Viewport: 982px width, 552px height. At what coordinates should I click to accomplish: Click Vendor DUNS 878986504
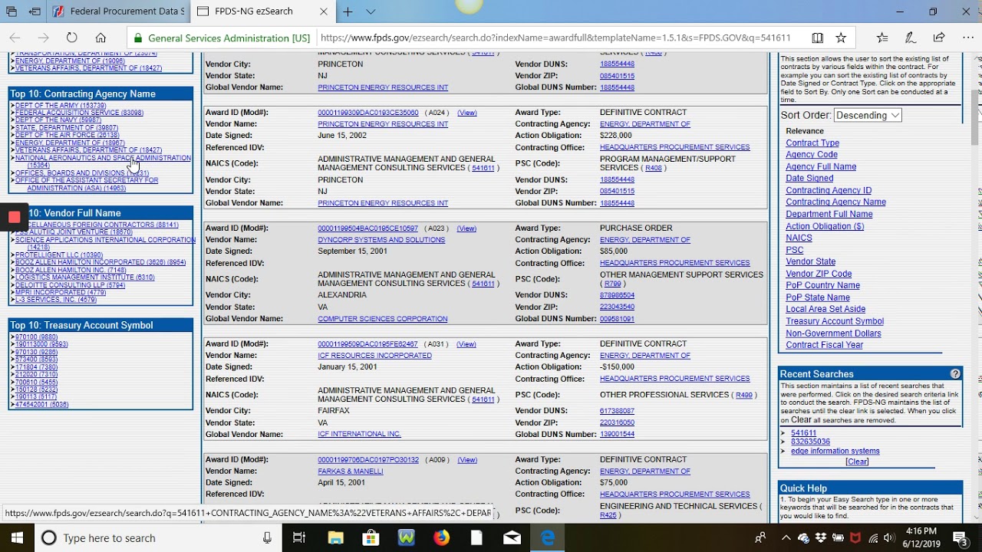(x=617, y=295)
